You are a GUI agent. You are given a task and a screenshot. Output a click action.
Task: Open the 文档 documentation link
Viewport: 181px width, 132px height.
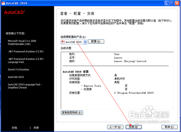coord(14,128)
